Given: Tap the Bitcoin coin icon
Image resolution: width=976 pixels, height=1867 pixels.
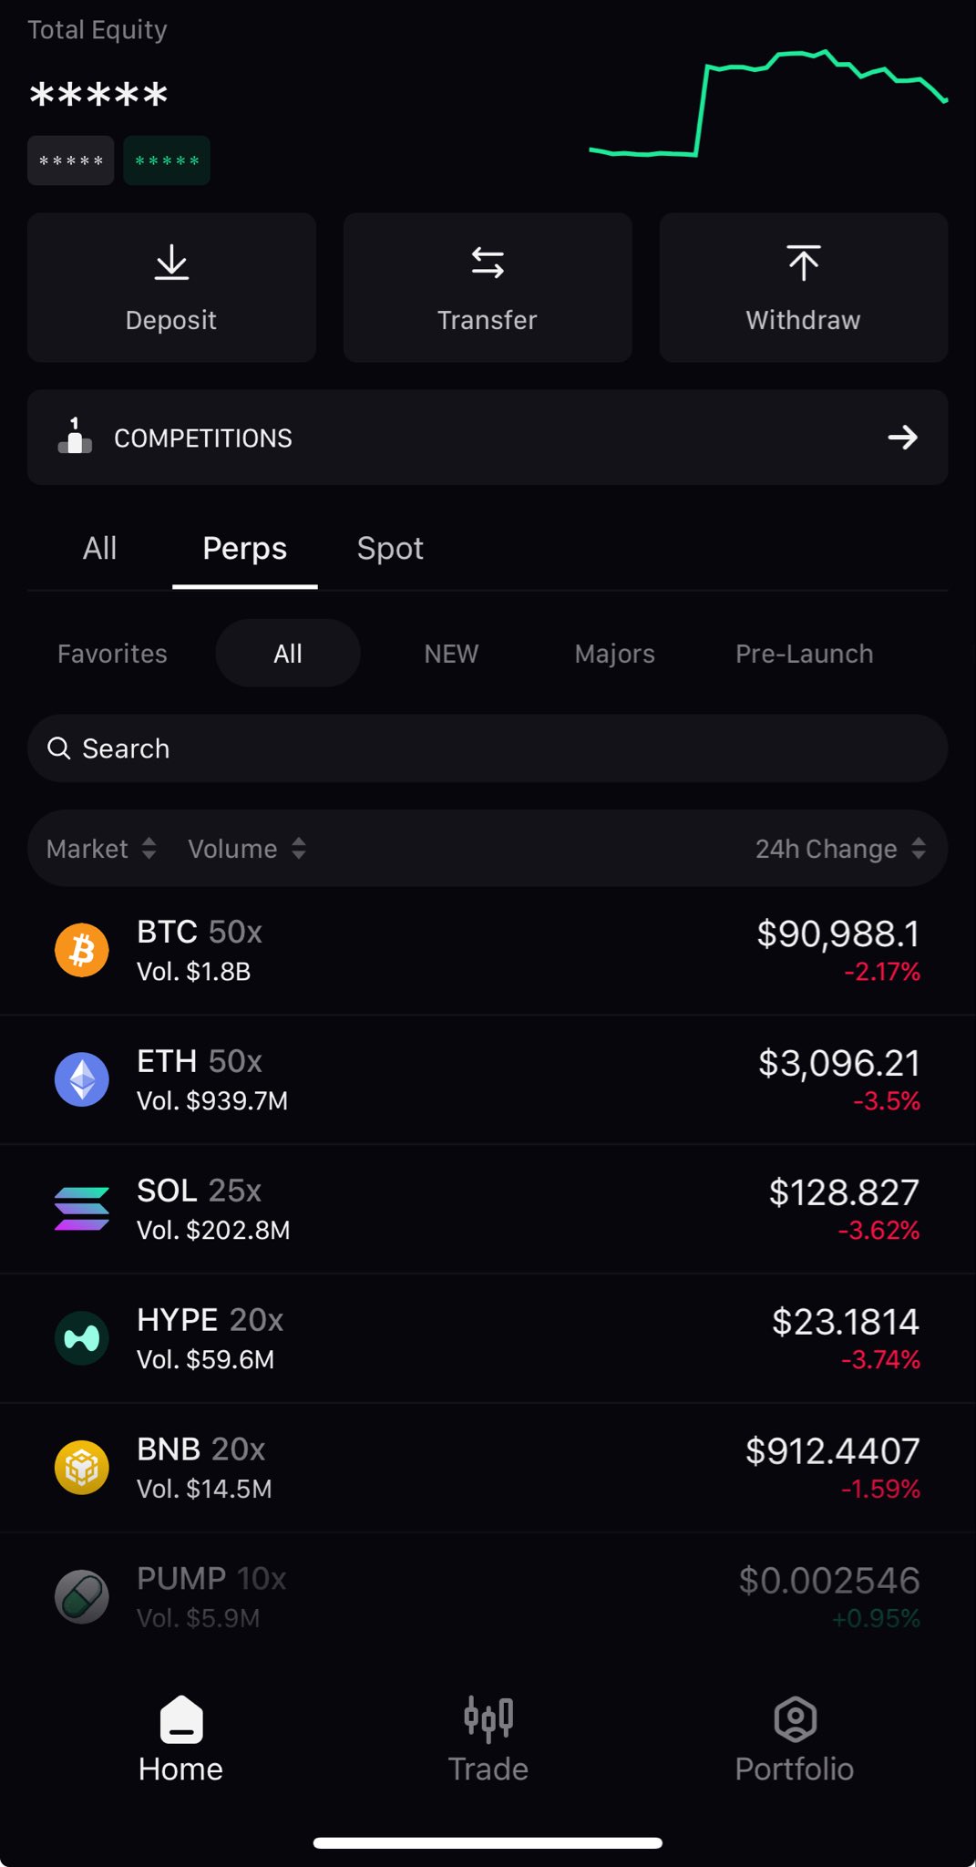Looking at the screenshot, I should (82, 950).
